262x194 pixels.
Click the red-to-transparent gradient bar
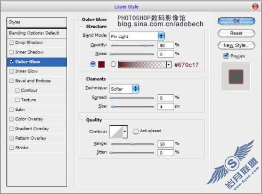[142, 64]
